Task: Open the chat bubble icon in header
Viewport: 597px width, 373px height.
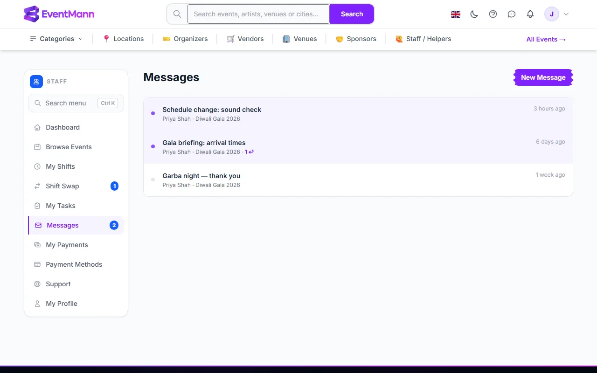Action: click(512, 14)
